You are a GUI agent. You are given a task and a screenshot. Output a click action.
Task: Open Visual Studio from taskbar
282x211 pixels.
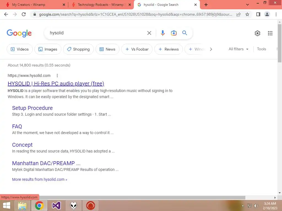pos(56,206)
